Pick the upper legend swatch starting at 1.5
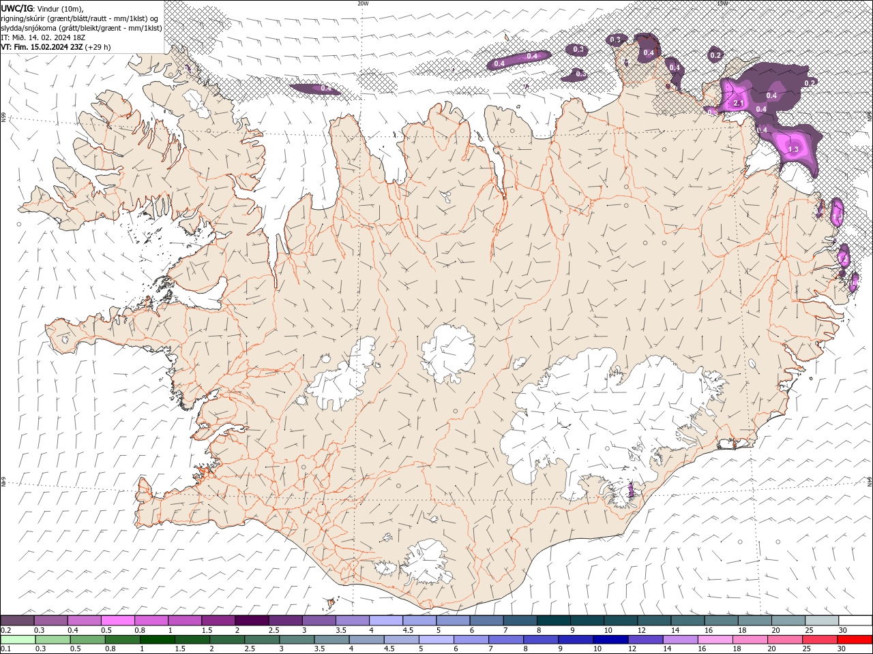The height and width of the screenshot is (654, 873). point(218,621)
